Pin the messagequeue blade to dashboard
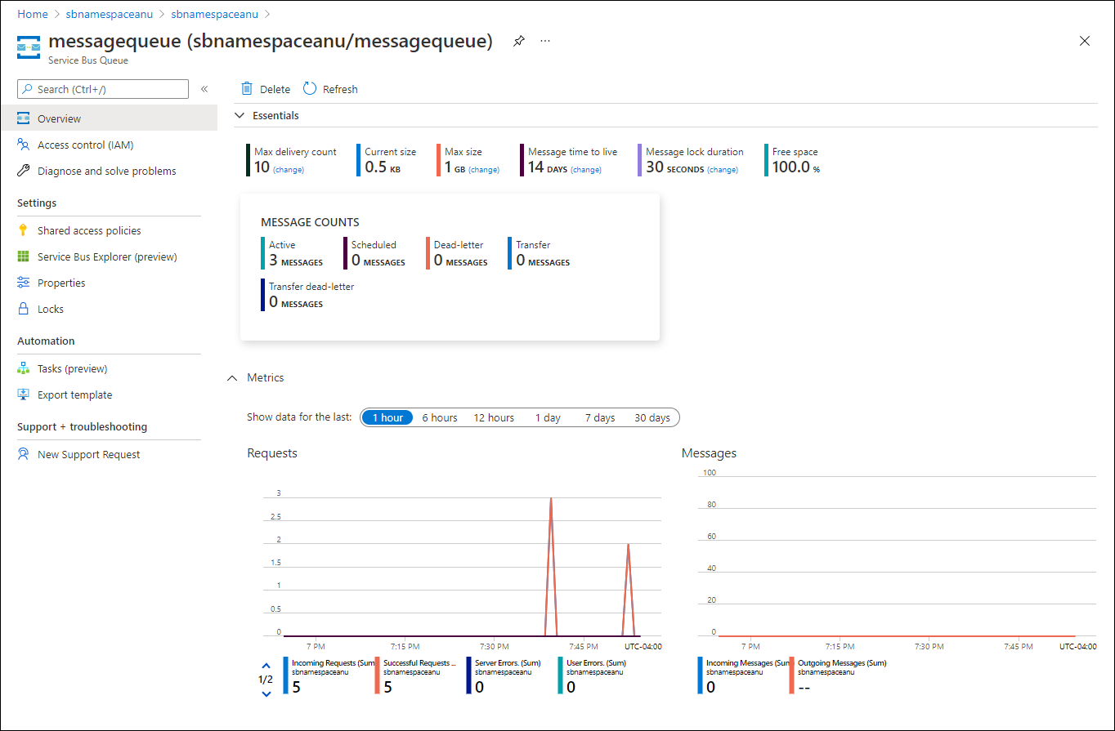The height and width of the screenshot is (731, 1115). pyautogui.click(x=519, y=41)
